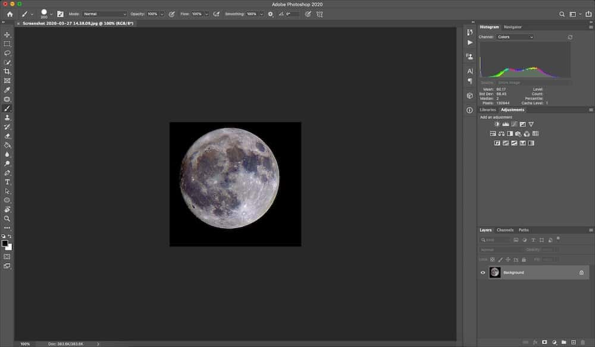Add a Brightness/Contrast adjustment
This screenshot has width=595, height=347.
point(497,124)
